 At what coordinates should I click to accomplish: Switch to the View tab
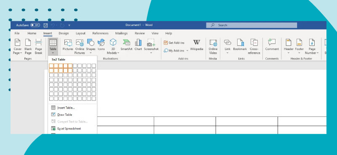tap(155, 34)
